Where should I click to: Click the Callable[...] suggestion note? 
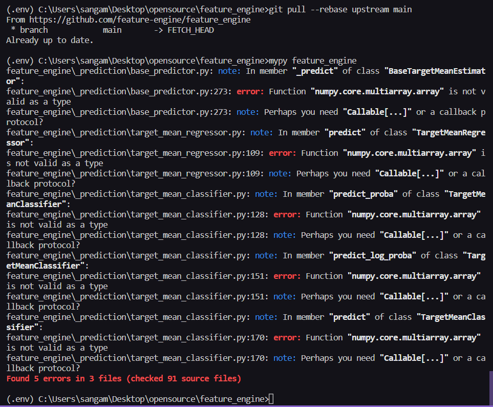[x=376, y=112]
